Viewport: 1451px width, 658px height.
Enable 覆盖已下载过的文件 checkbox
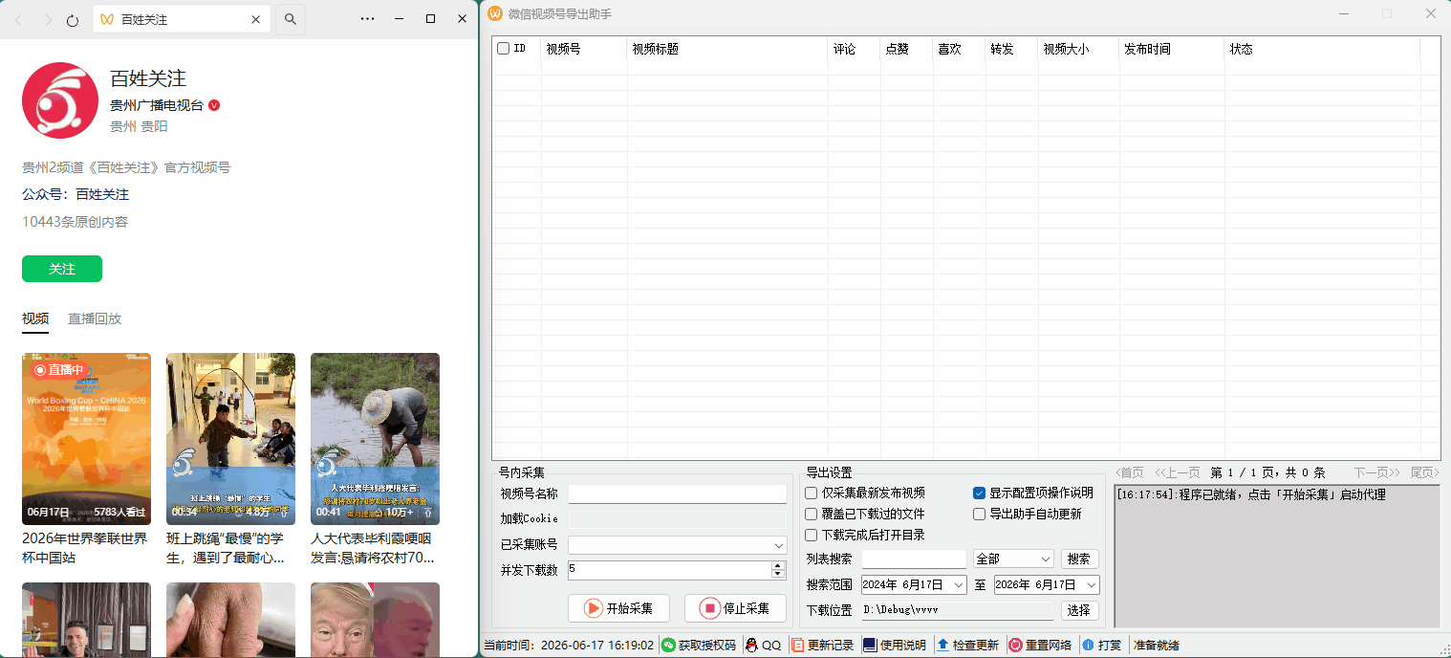811,514
